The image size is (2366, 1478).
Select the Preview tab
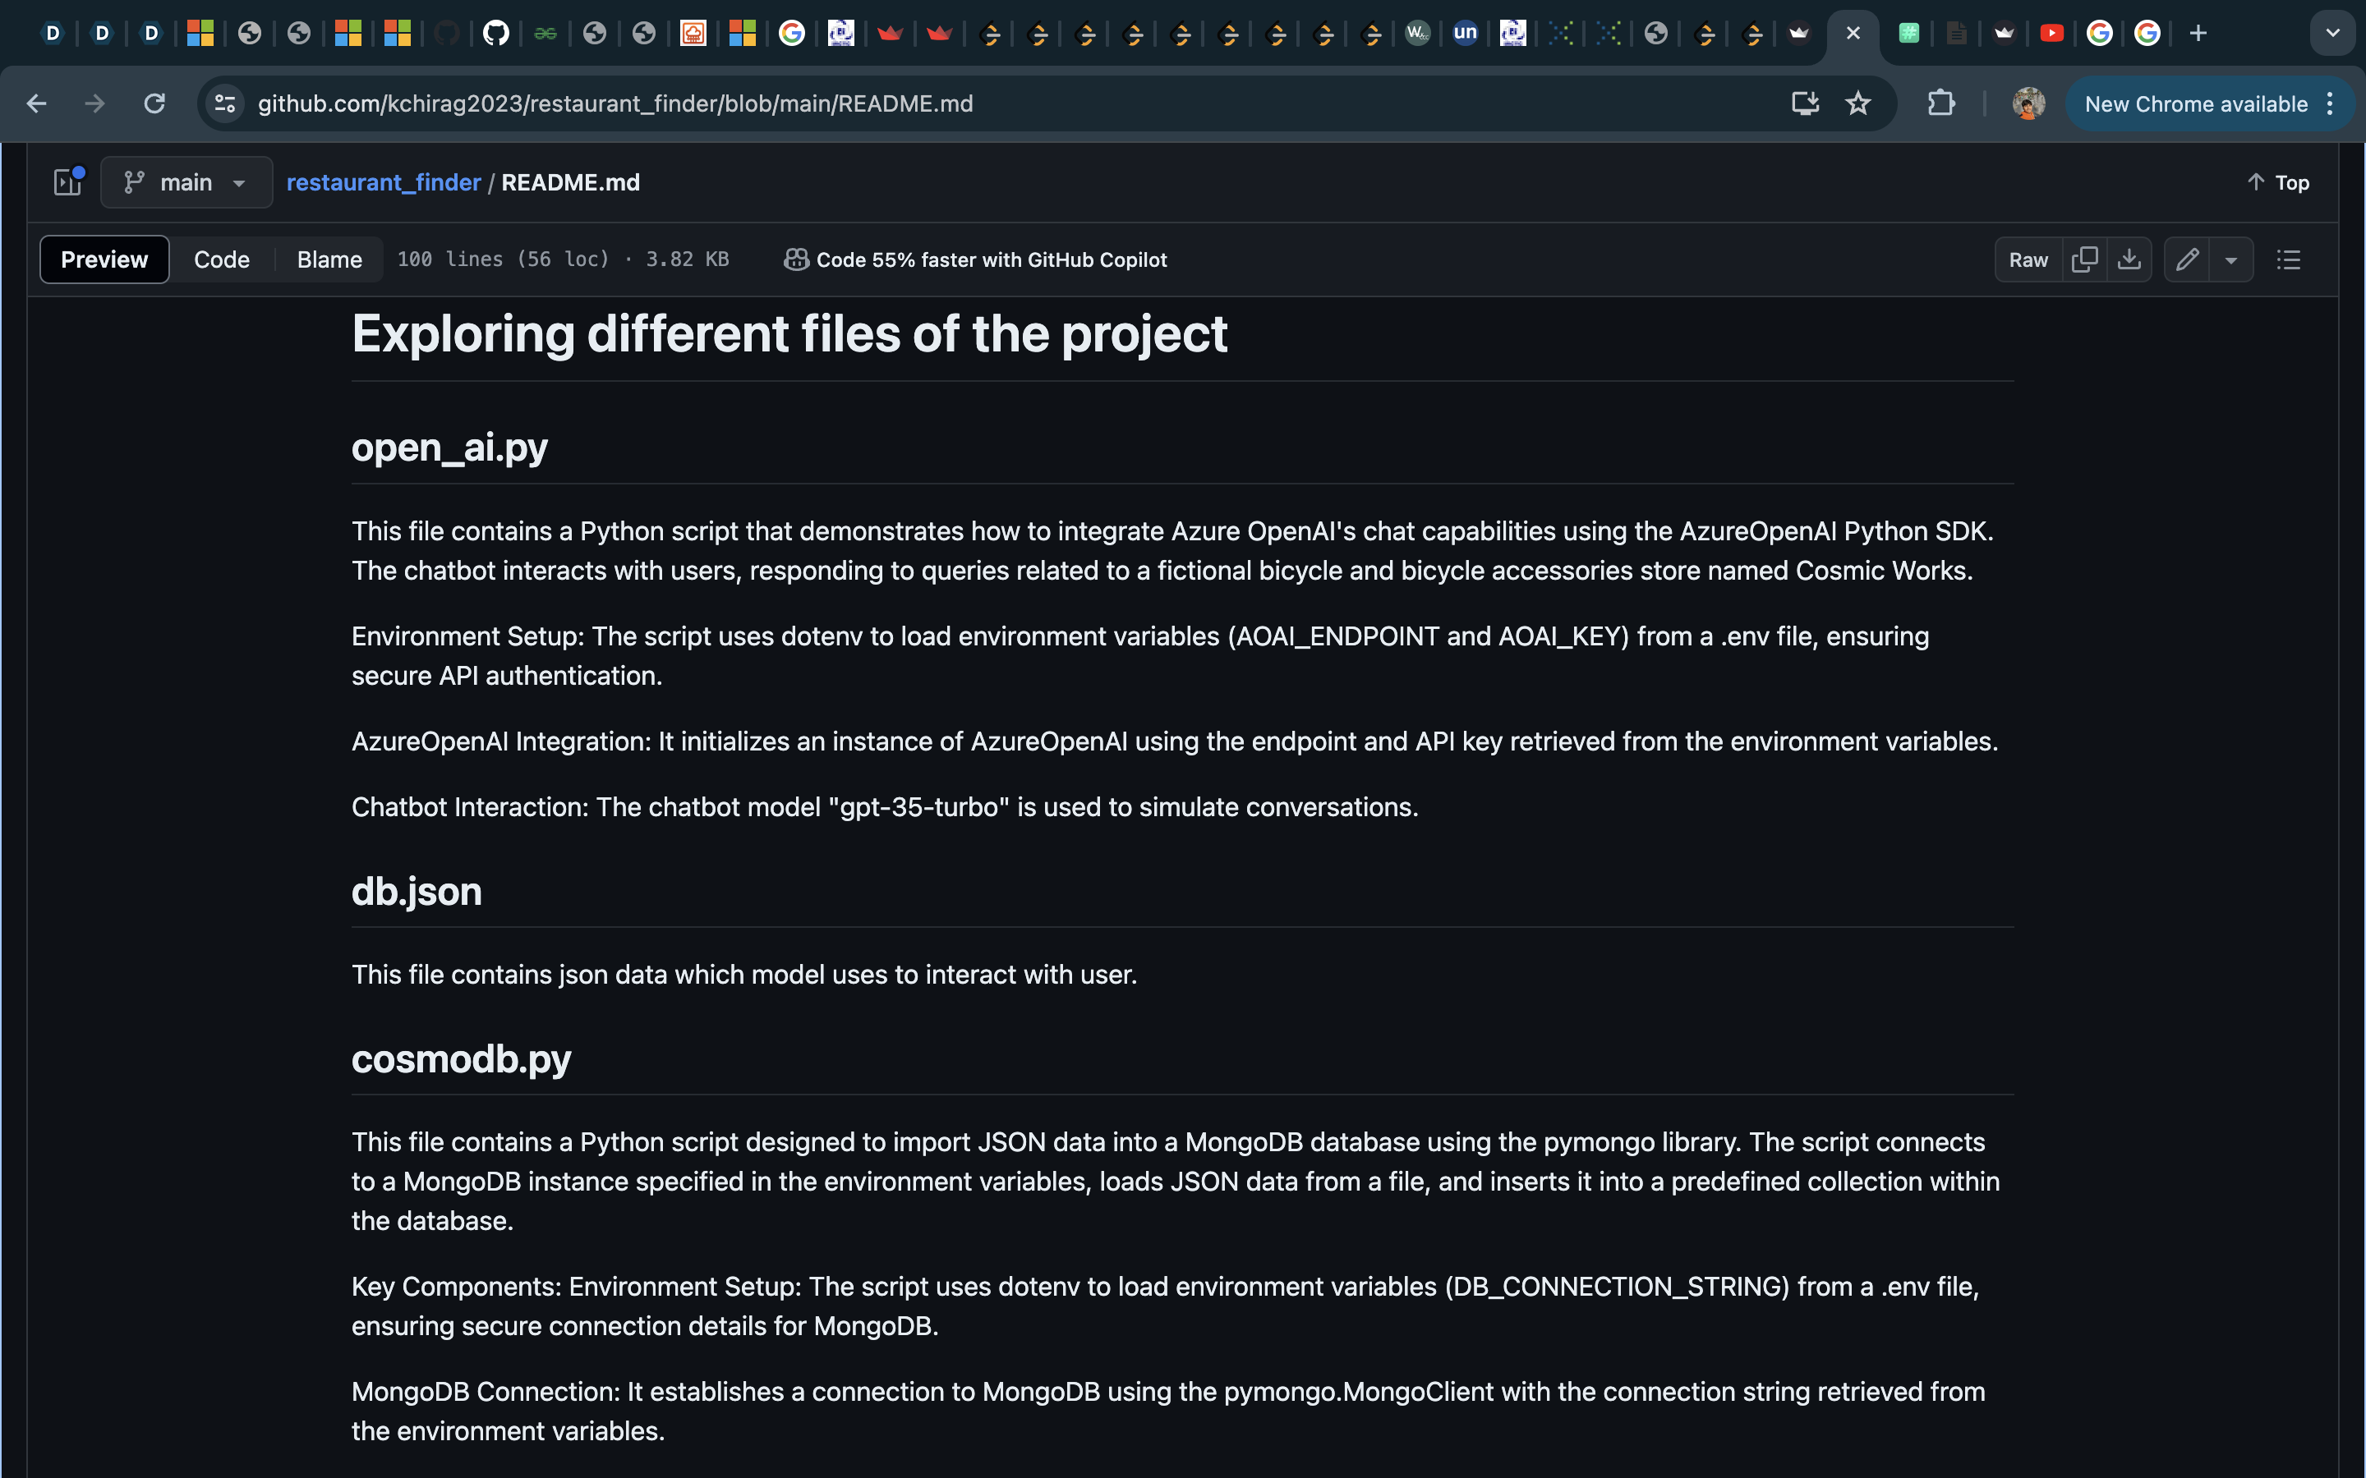pyautogui.click(x=104, y=260)
